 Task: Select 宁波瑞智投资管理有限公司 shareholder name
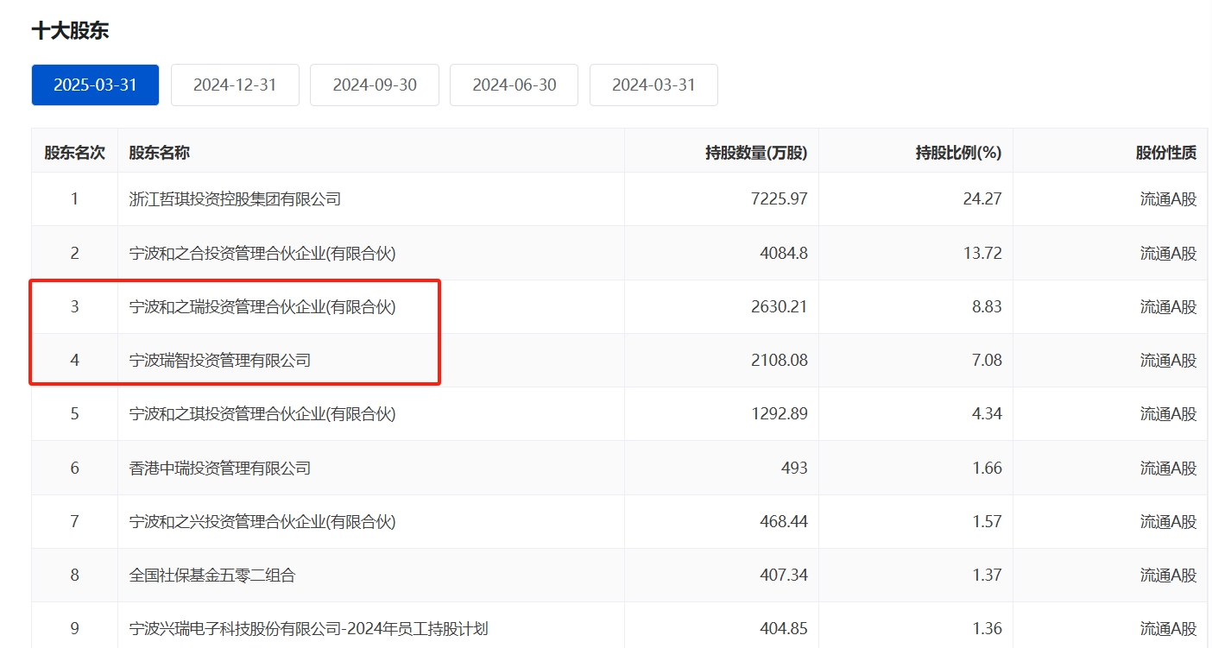(220, 361)
